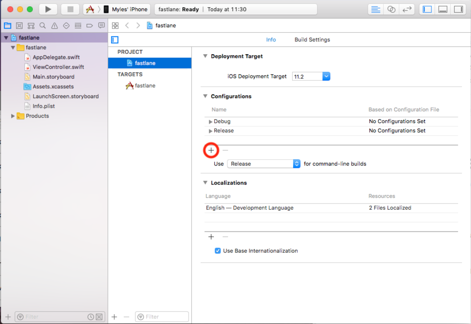Image resolution: width=471 pixels, height=324 pixels.
Task: Open the Source Control navigator
Action: 19,26
